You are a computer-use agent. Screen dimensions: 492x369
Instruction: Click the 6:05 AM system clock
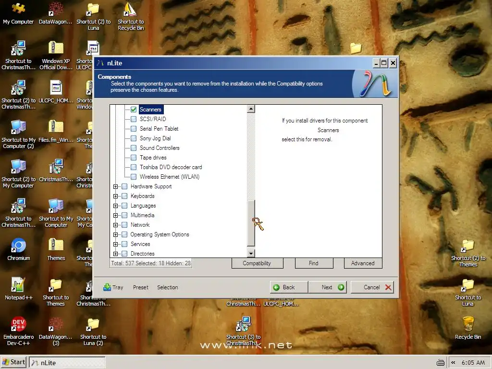tap(473, 362)
